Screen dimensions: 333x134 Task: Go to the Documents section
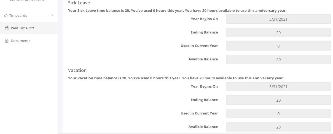29,41
